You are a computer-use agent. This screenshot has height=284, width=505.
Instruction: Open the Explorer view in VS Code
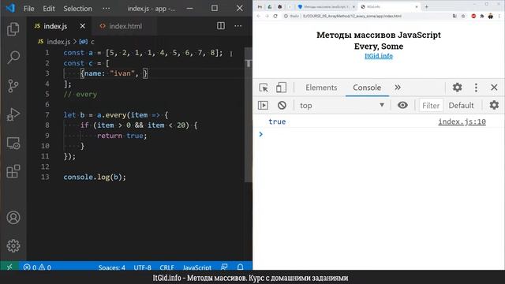(x=13, y=29)
